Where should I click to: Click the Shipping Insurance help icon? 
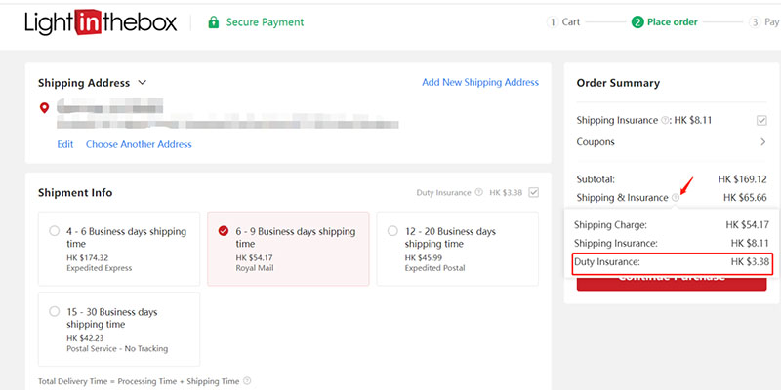coord(666,121)
